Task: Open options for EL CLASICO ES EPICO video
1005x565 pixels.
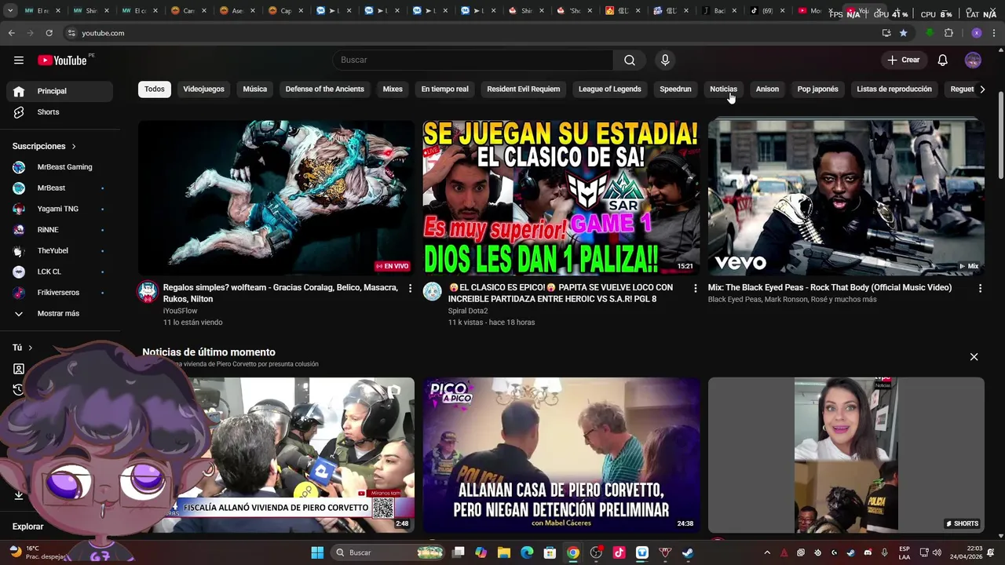Action: (695, 289)
